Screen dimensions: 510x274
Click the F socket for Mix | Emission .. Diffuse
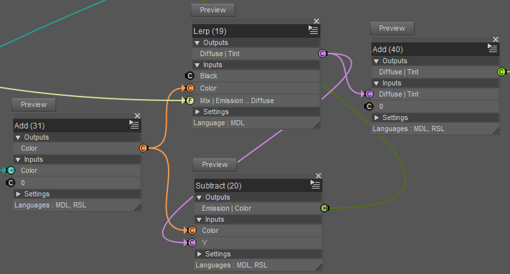coord(190,100)
